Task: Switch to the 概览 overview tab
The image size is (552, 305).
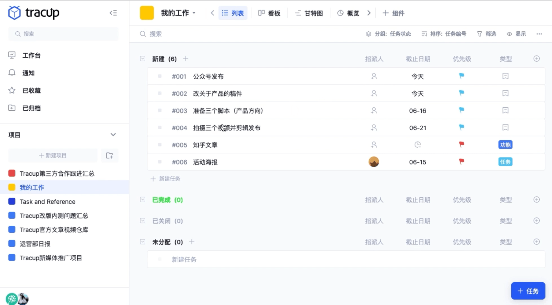Action: [x=348, y=13]
